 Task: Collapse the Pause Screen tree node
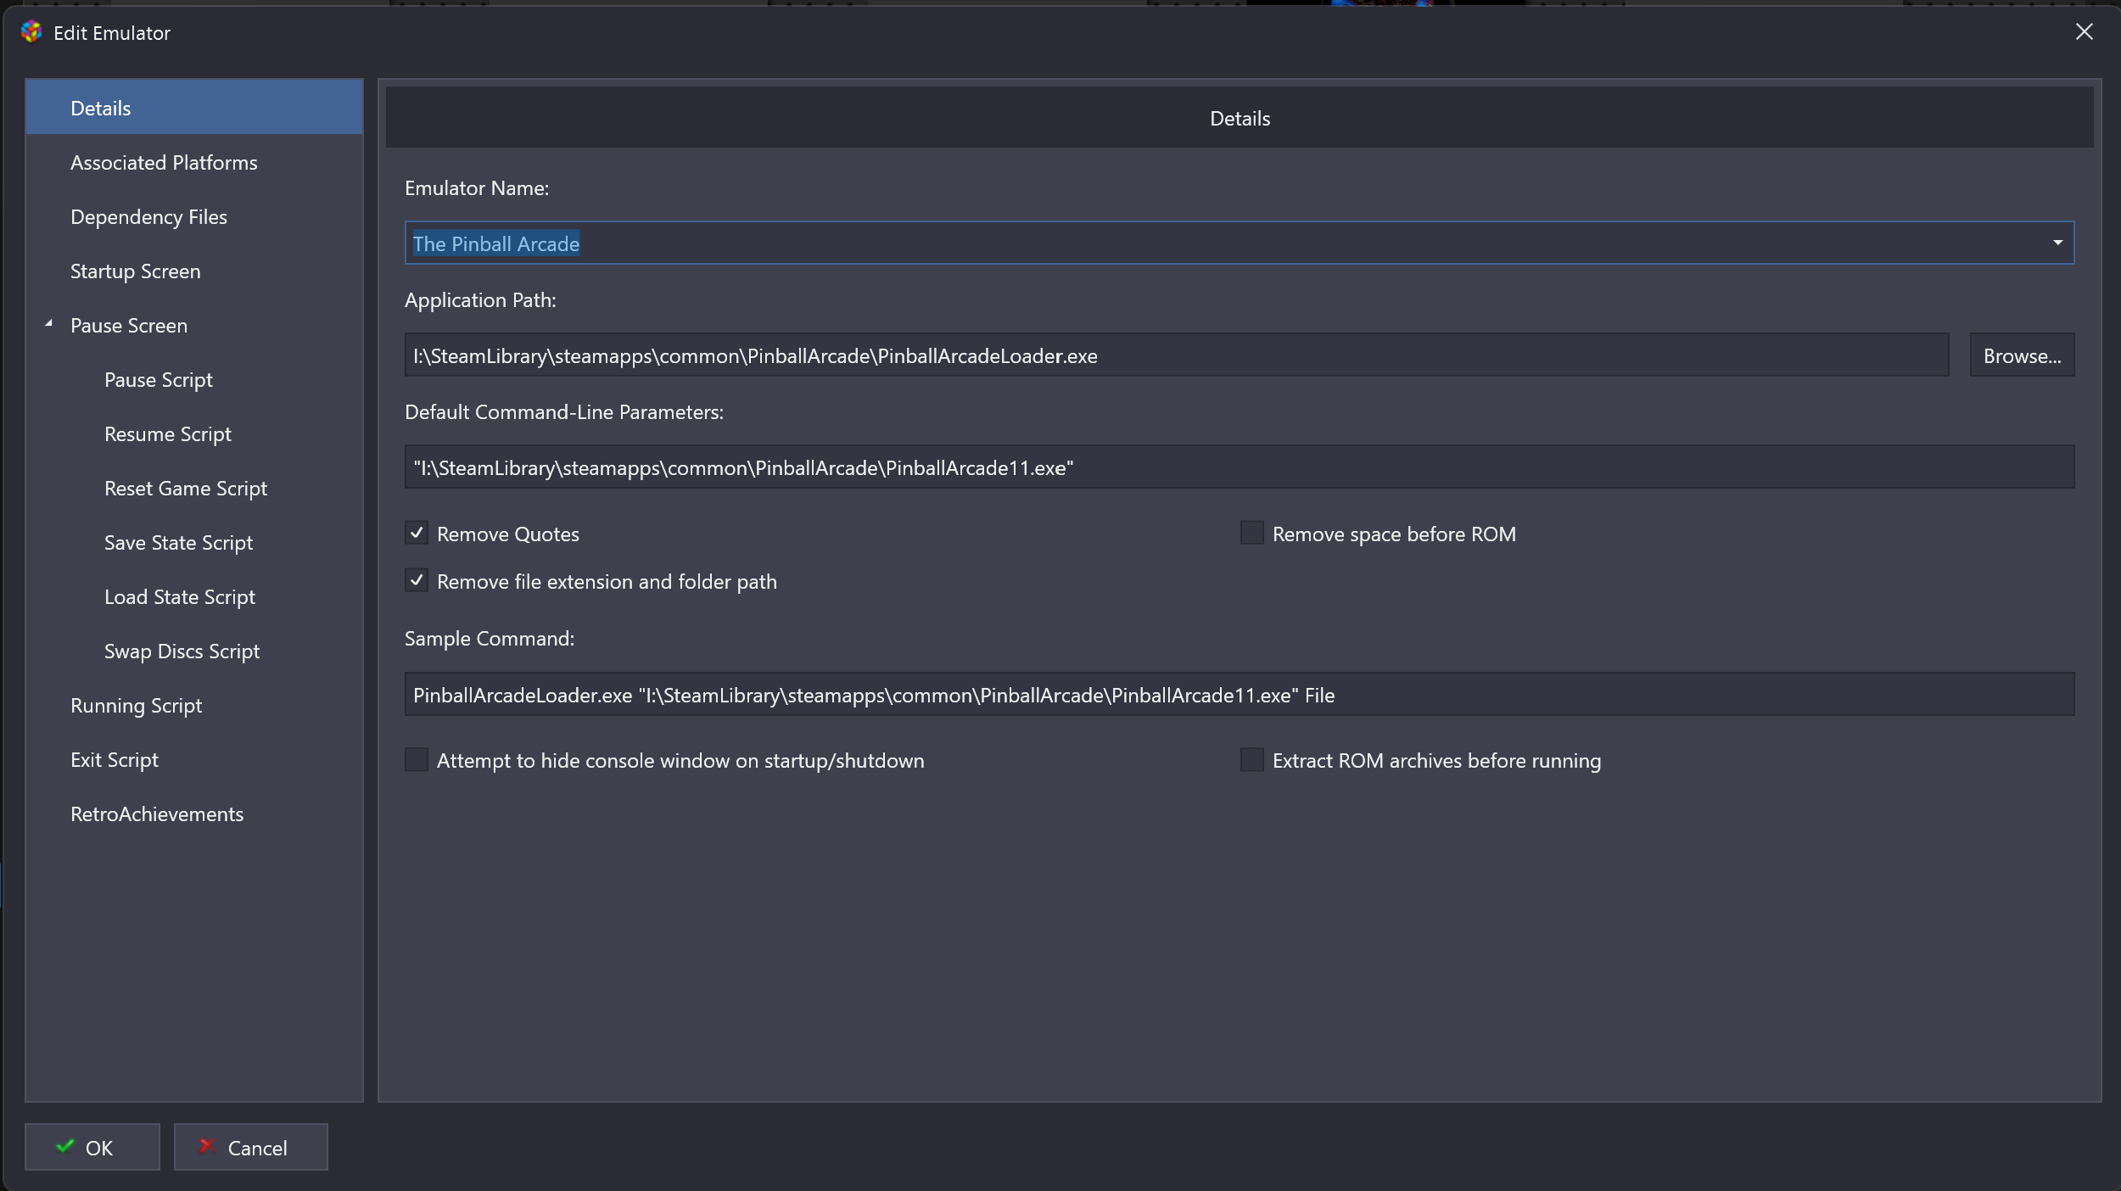coord(49,324)
